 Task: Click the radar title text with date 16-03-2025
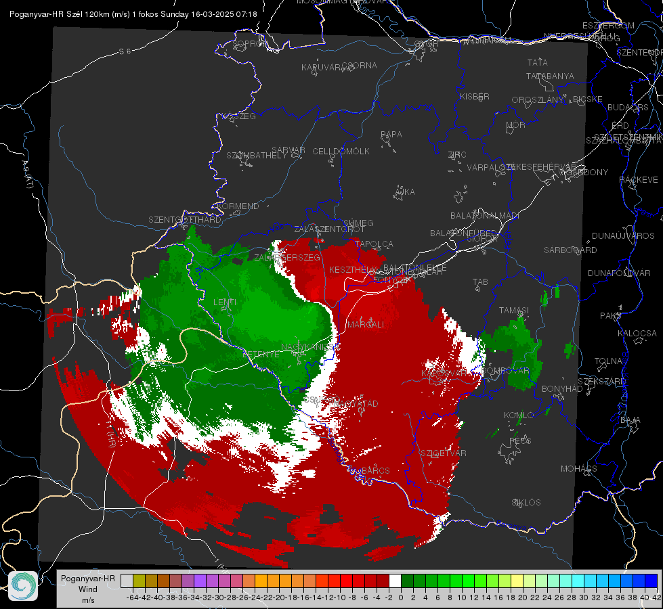[x=133, y=14]
